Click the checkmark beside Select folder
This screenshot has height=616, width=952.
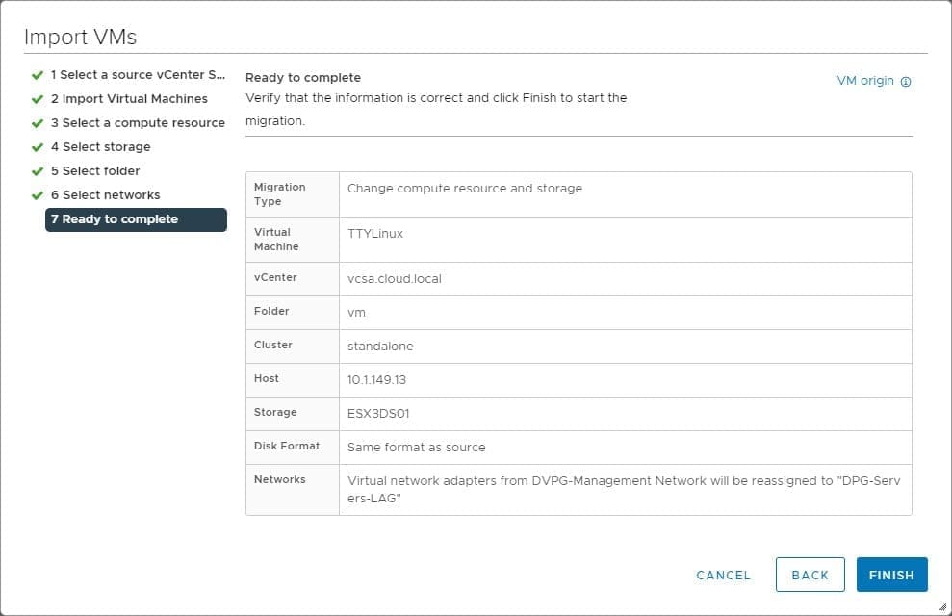(35, 170)
